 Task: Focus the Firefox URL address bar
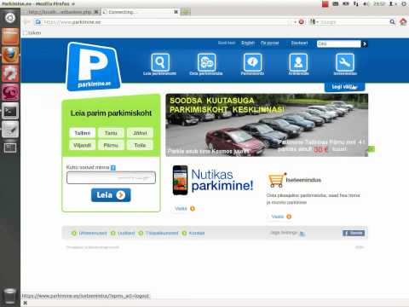tap(168, 22)
